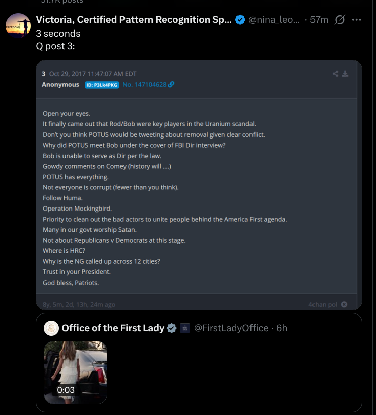The image size is (376, 415).
Task: Click the X close icon beside 4chan pol
Action: pos(344,304)
